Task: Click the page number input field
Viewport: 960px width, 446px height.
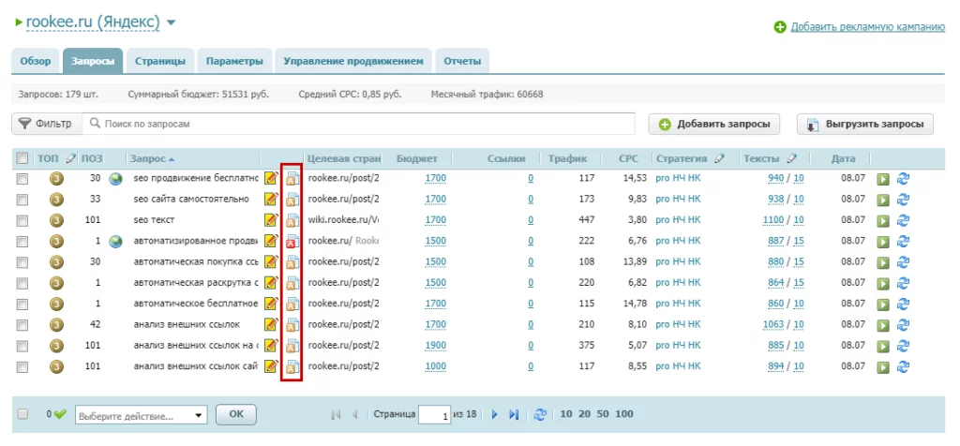Action: coord(434,415)
